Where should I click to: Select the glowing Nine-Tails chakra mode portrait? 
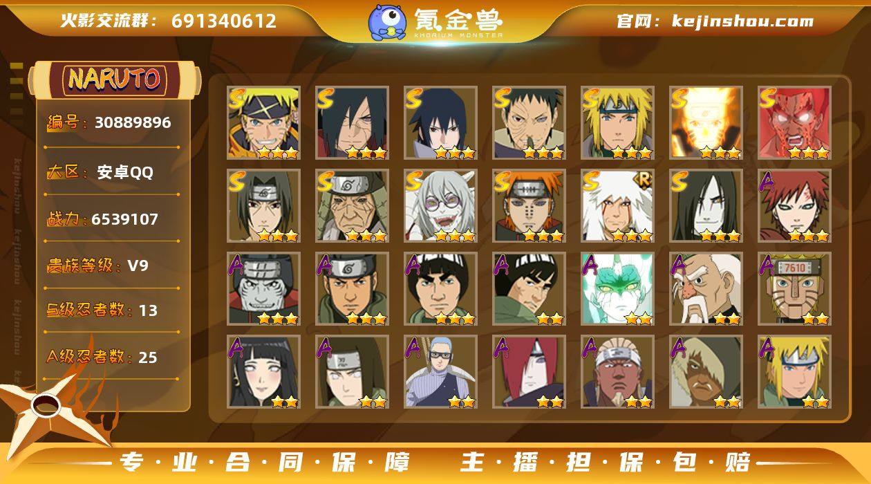point(706,123)
